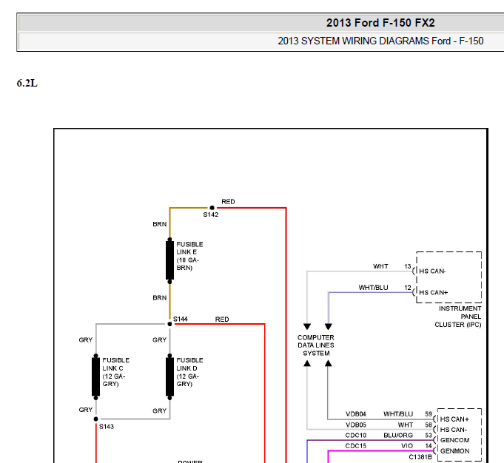The image size is (504, 463).
Task: Click the 'WHT' wire label at pin 13
Action: [380, 266]
